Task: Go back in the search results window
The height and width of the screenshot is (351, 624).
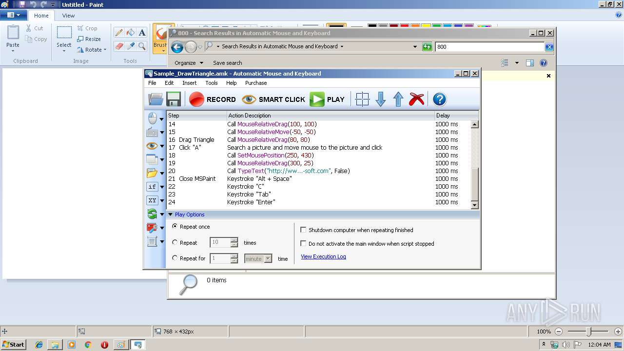Action: [x=177, y=47]
